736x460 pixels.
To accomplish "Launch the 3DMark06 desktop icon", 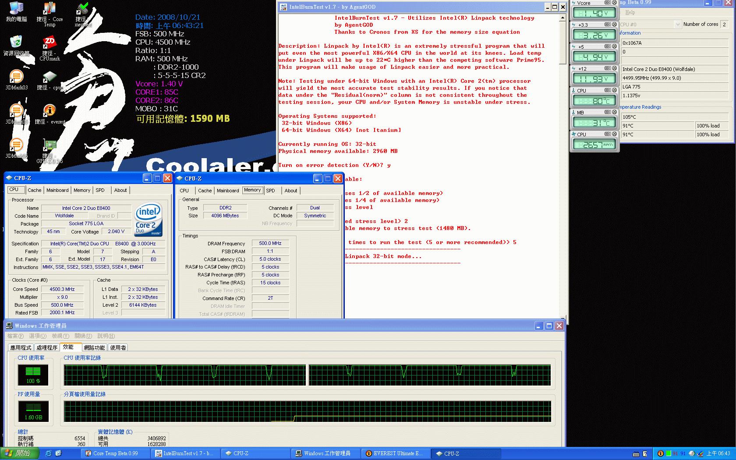I will coord(16,149).
